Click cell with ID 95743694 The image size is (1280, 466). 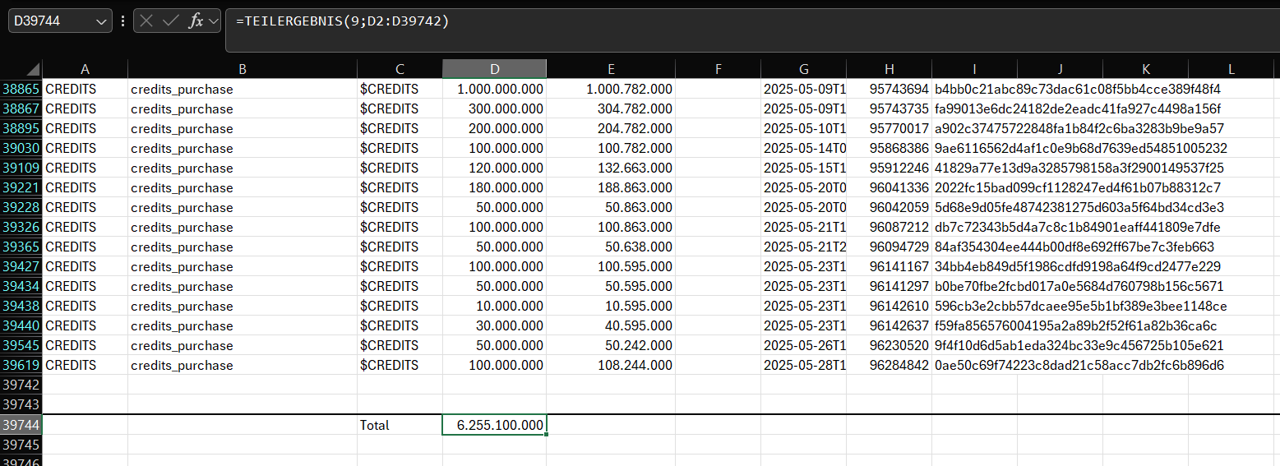[x=889, y=89]
